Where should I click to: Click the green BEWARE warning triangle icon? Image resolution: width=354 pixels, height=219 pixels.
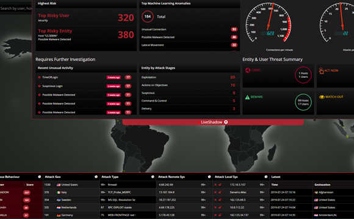click(247, 97)
